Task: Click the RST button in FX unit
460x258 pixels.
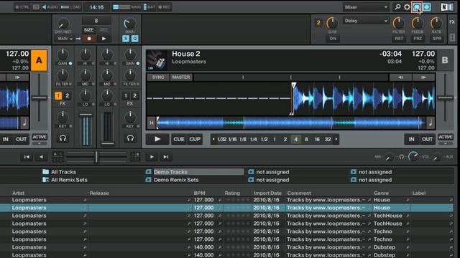Action: [x=399, y=38]
